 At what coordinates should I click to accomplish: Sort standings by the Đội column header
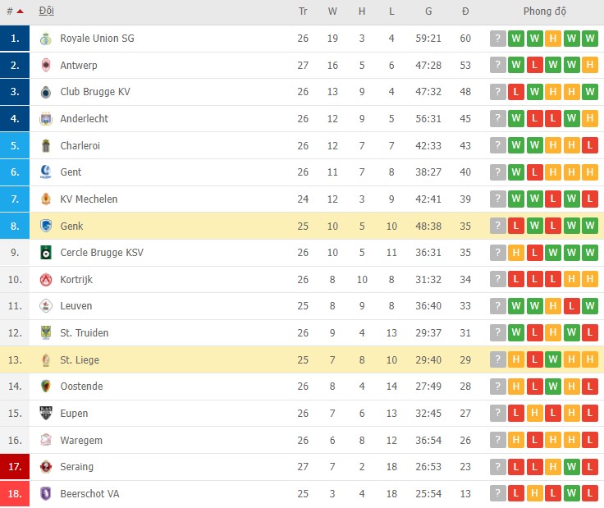click(46, 11)
